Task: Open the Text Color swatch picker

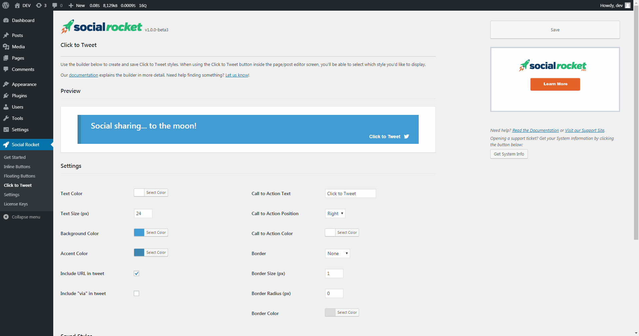Action: click(151, 192)
